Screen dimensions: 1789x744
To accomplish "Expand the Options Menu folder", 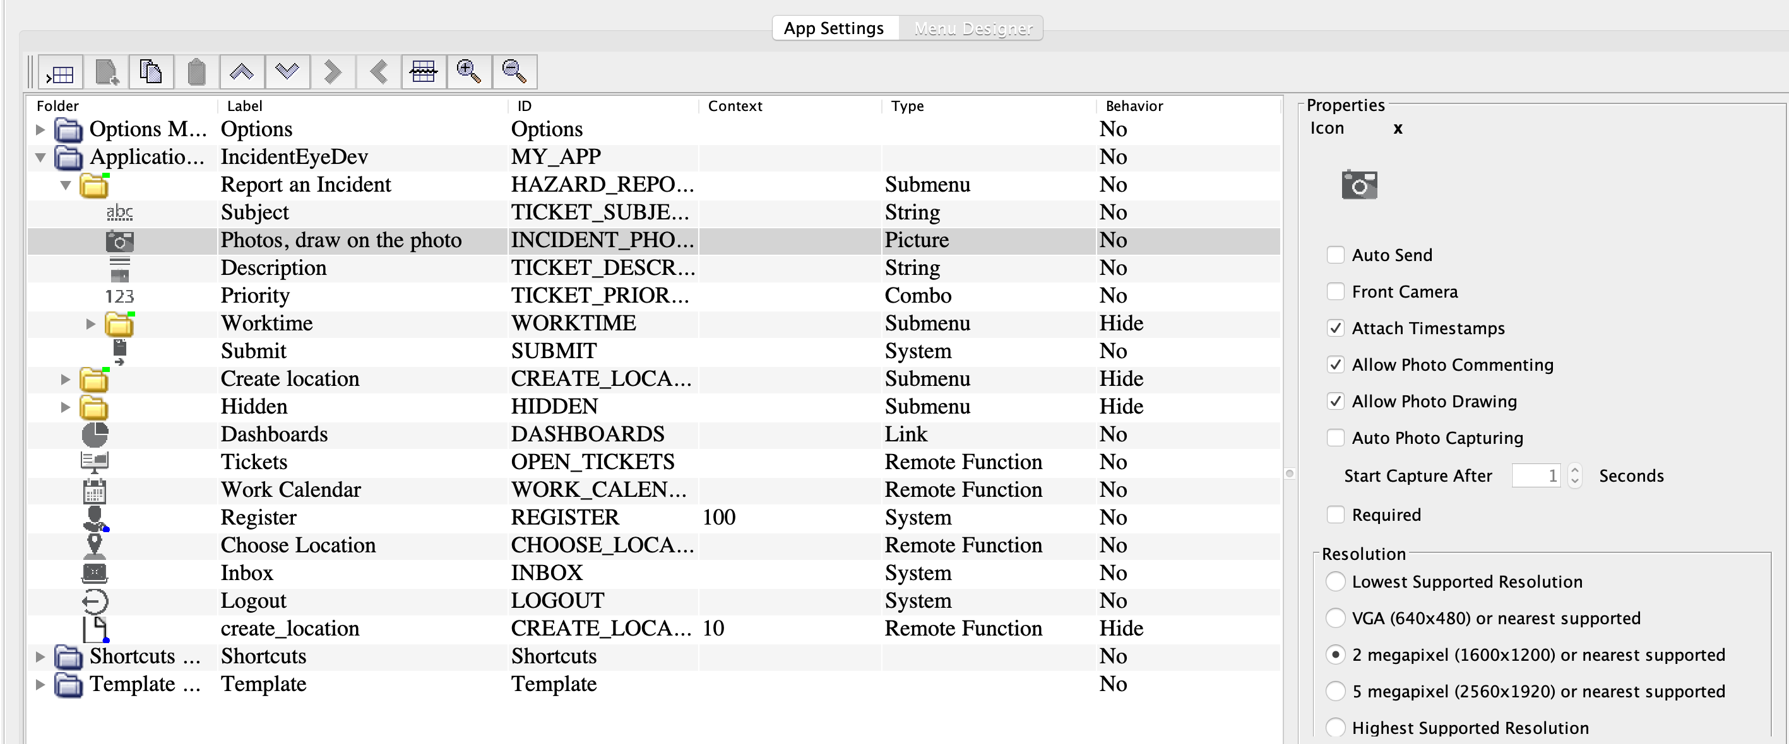I will [40, 130].
